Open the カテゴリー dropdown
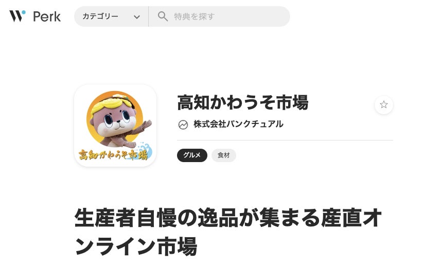The image size is (424, 265). (111, 16)
